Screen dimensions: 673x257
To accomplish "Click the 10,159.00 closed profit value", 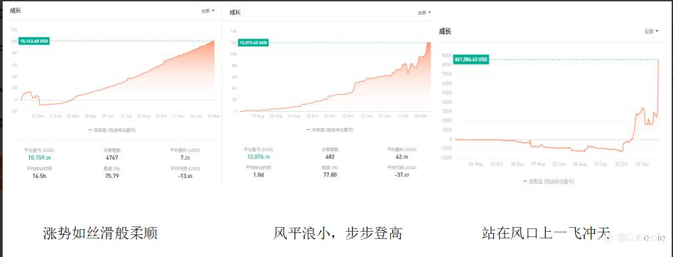I will [39, 157].
